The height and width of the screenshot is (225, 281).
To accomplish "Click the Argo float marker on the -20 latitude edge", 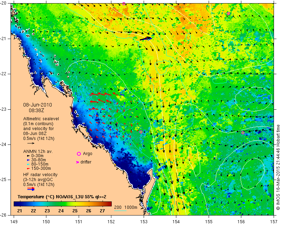I will pyautogui.click(x=124, y=4).
